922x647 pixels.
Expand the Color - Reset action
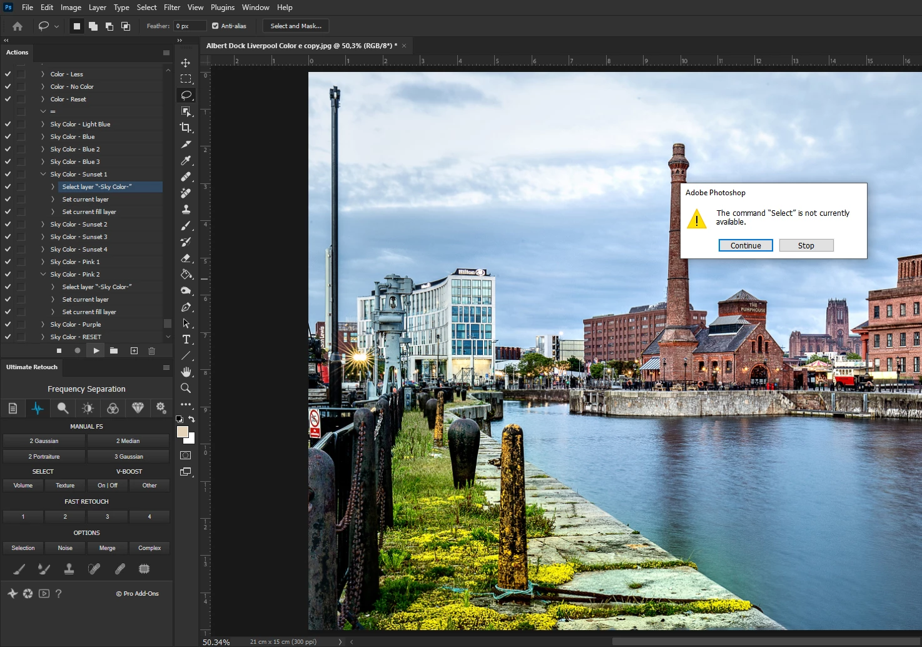[x=43, y=99]
